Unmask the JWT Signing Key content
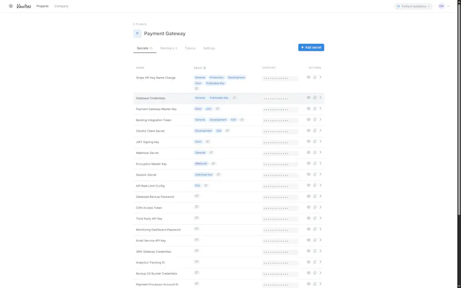The width and height of the screenshot is (461, 288). (308, 141)
